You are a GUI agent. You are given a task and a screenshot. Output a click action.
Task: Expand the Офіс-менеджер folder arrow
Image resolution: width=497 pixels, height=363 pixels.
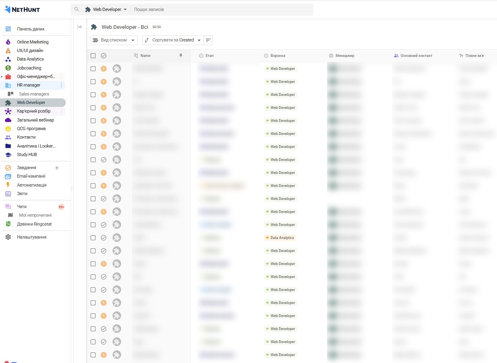[2, 77]
